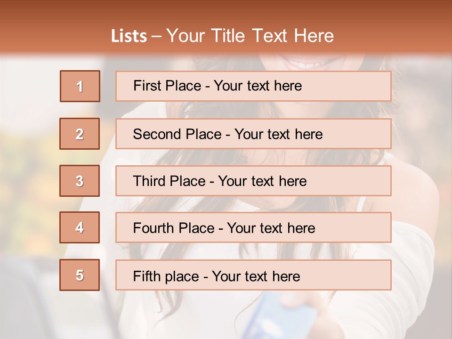
Task: Click the First Place text bar
Action: click(x=253, y=86)
